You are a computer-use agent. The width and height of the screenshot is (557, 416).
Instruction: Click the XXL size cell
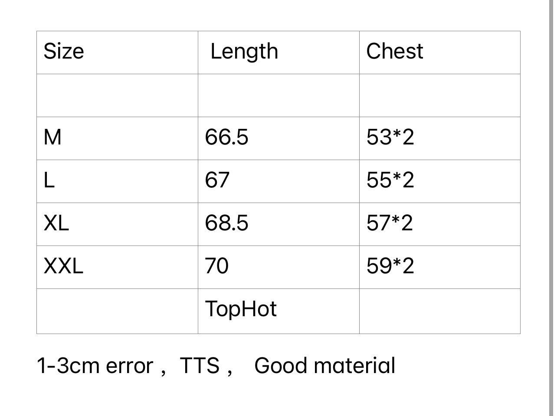pos(63,266)
